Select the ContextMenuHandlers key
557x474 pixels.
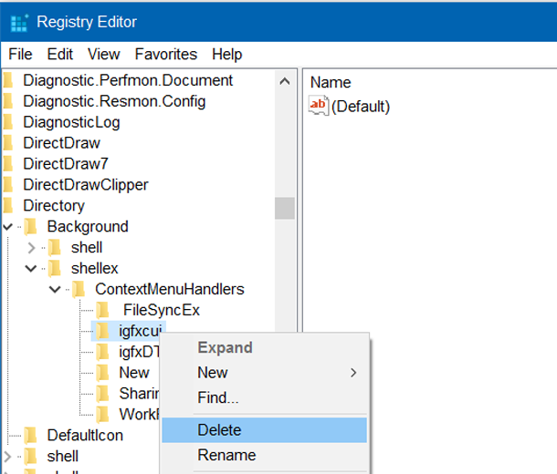(x=170, y=289)
